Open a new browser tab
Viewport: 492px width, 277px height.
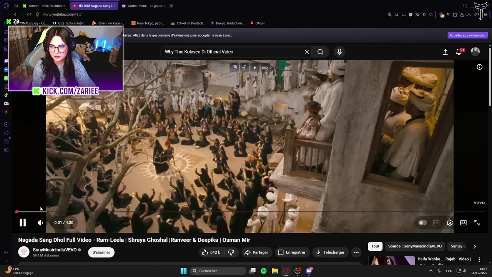pyautogui.click(x=171, y=6)
